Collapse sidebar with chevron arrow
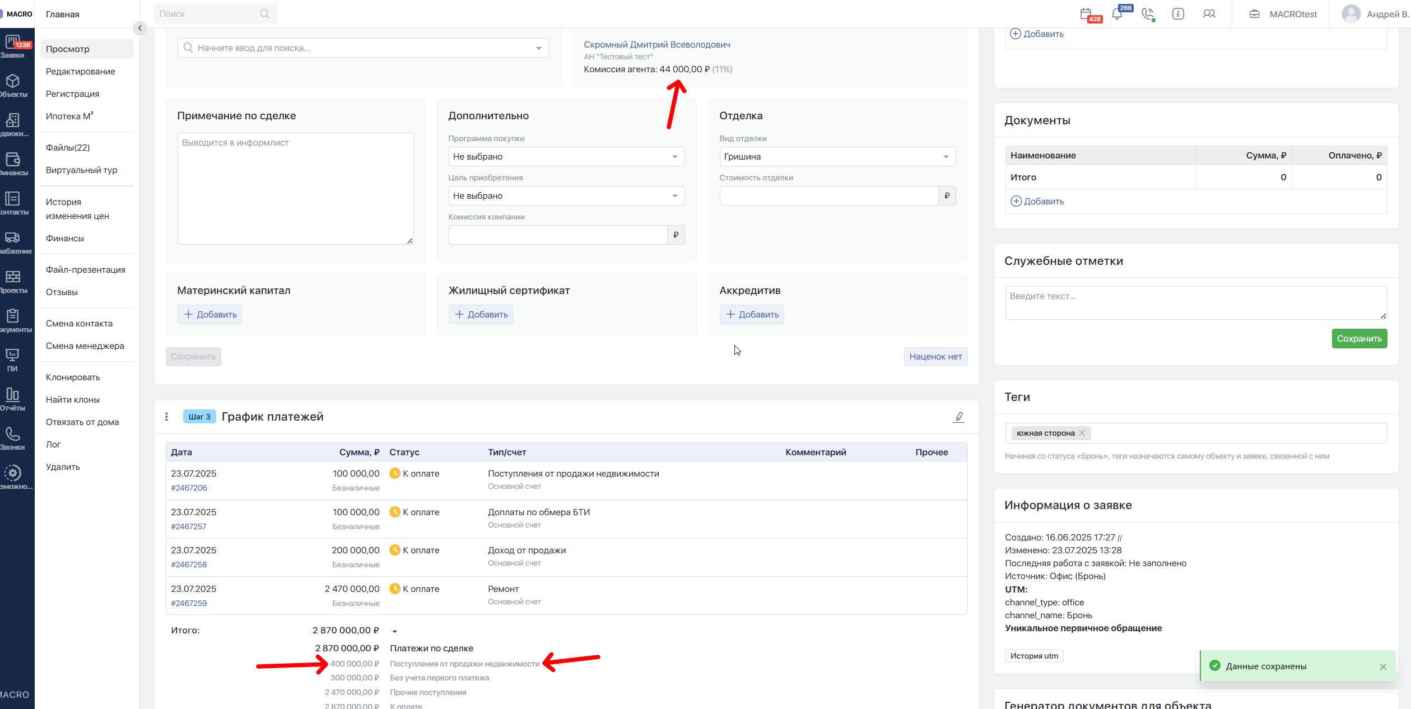 140,28
